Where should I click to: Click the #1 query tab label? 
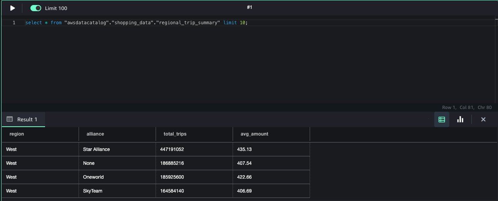coord(250,7)
